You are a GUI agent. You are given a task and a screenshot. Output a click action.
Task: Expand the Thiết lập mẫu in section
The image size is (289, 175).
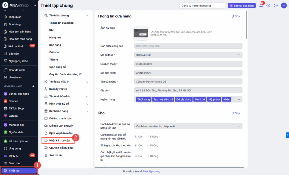(x=87, y=82)
